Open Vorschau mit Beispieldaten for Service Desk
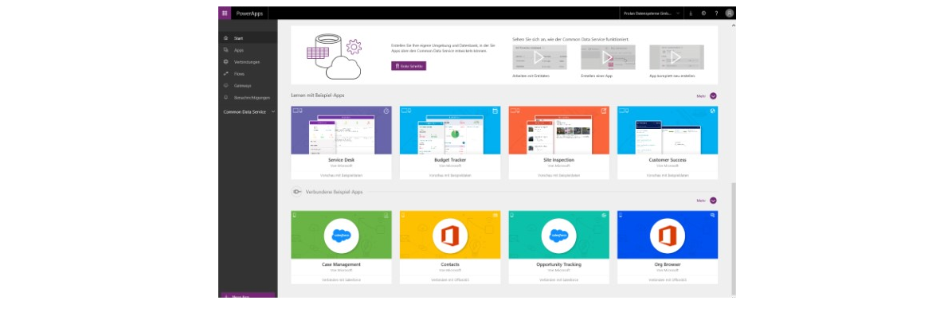 pyautogui.click(x=341, y=175)
